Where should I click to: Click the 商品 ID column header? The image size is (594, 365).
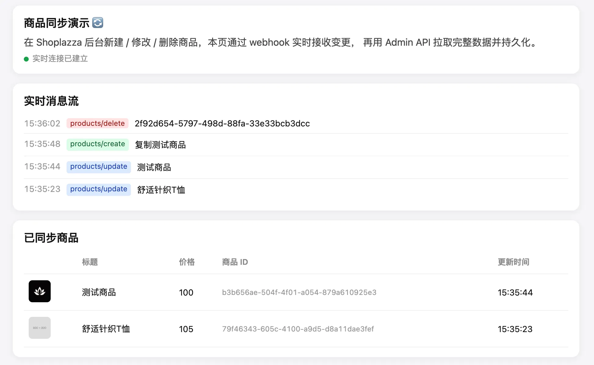coord(235,262)
